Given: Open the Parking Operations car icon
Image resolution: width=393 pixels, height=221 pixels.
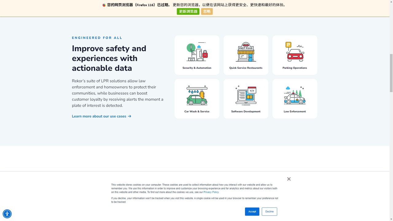Looking at the screenshot, I should 295,52.
